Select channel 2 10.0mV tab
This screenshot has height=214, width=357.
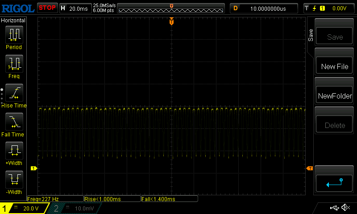click(x=74, y=208)
